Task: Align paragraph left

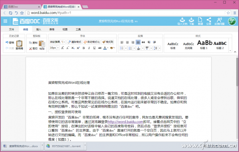Action: [x=122, y=42]
